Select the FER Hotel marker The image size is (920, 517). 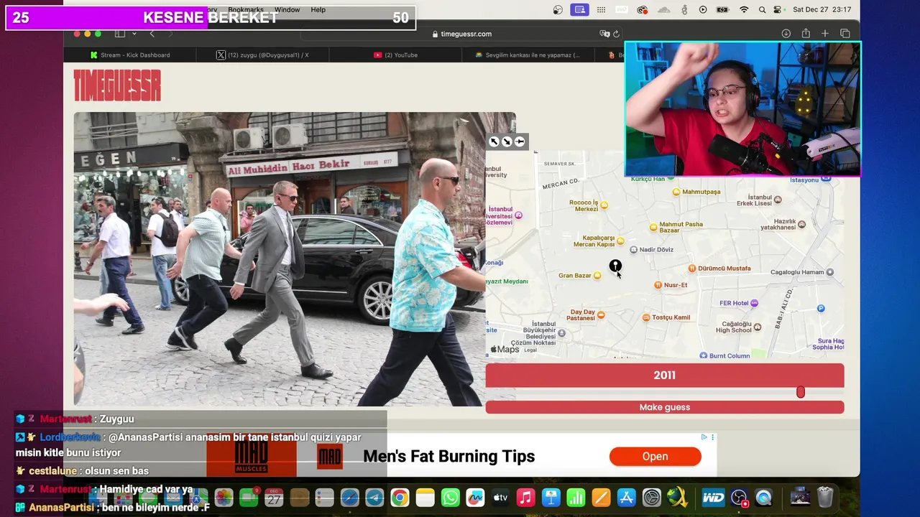[x=754, y=303]
